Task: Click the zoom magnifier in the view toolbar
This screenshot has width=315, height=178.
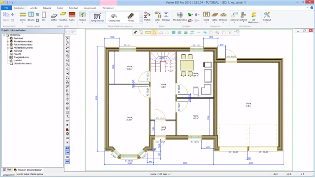Action: pos(217,32)
